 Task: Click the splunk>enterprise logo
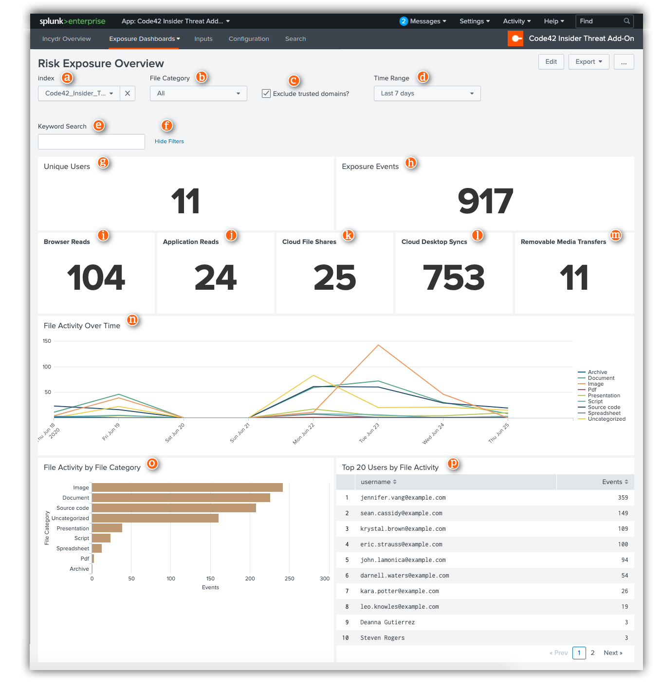click(72, 21)
